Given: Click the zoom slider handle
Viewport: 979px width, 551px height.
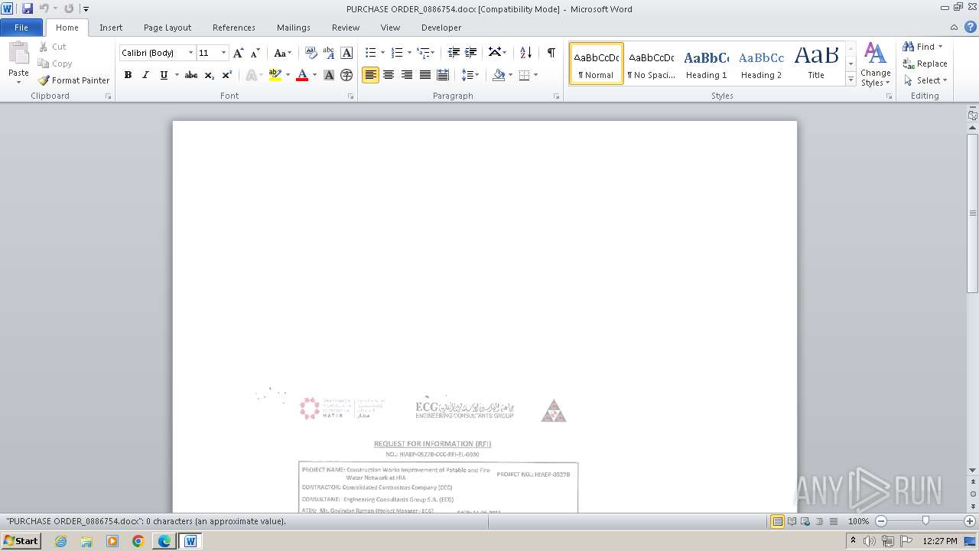Looking at the screenshot, I should coord(925,521).
